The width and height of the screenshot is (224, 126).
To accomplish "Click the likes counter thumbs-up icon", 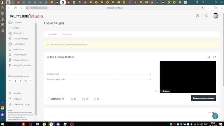I will click(x=83, y=99).
